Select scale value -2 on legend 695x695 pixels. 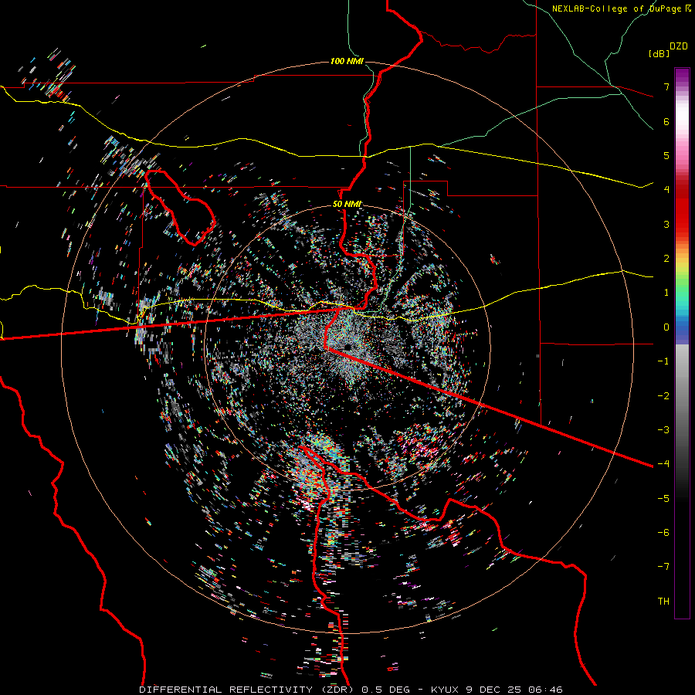[x=663, y=395]
